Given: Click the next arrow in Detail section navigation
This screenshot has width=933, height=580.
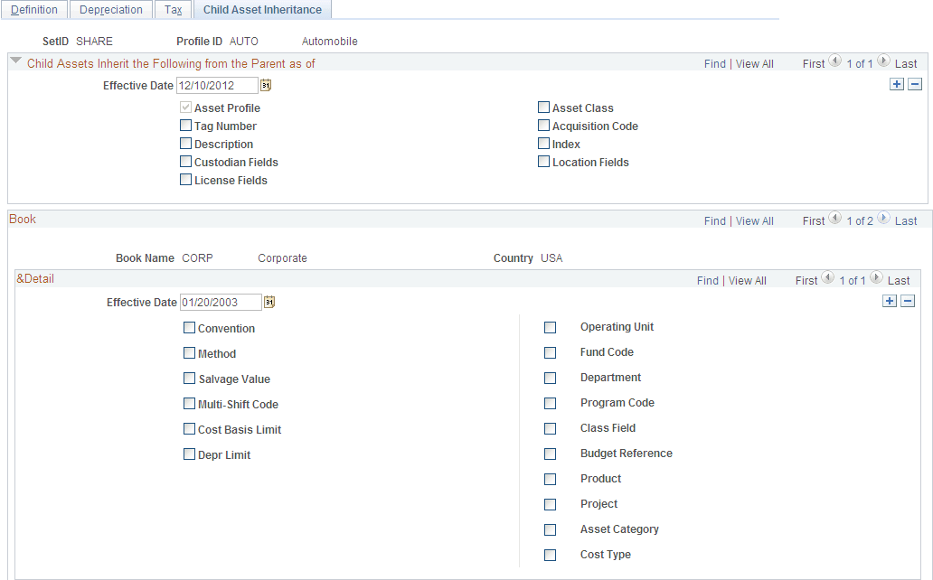Looking at the screenshot, I should click(875, 279).
